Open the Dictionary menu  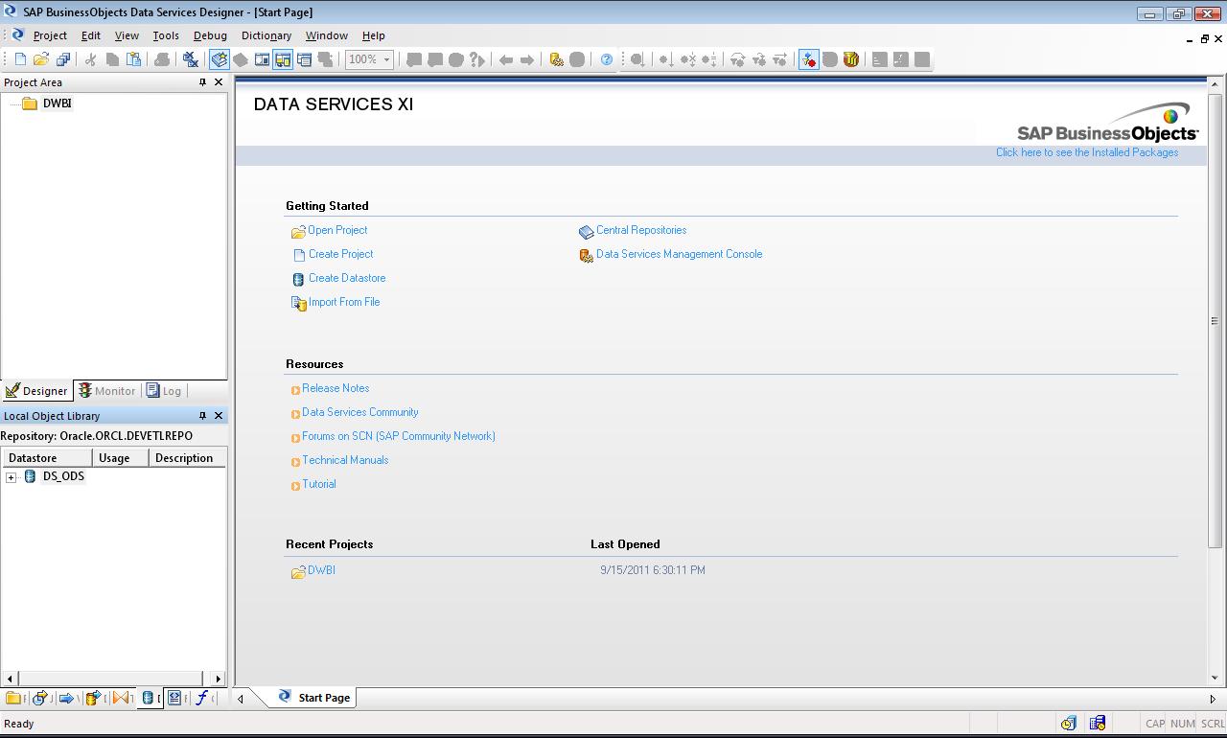coord(266,35)
